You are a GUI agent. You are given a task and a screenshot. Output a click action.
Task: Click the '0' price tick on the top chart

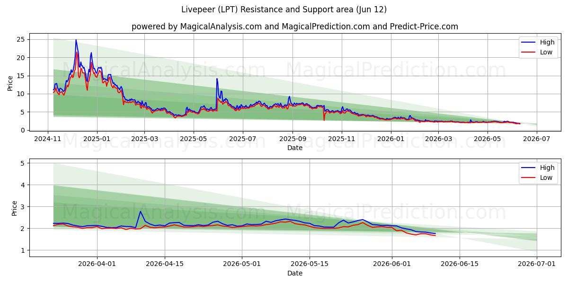tap(23, 130)
